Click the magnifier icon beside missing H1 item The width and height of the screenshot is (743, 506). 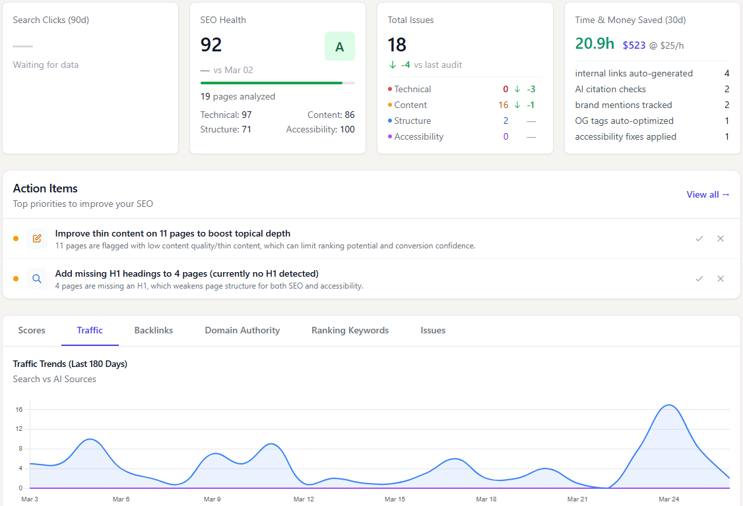tap(37, 279)
